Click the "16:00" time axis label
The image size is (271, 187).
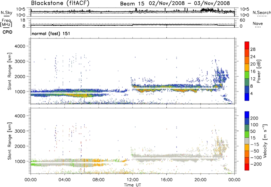pyautogui.click(x=166, y=180)
